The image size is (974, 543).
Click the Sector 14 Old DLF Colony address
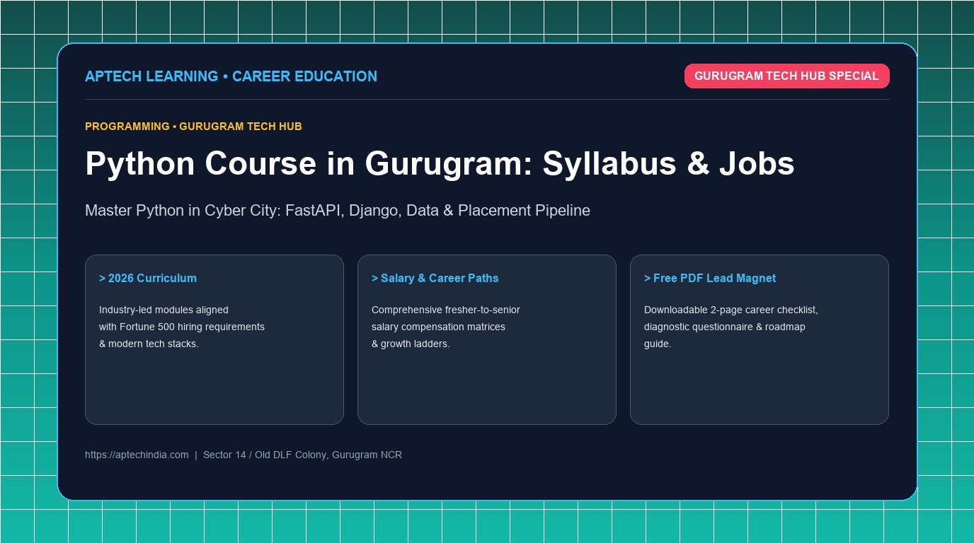point(302,455)
